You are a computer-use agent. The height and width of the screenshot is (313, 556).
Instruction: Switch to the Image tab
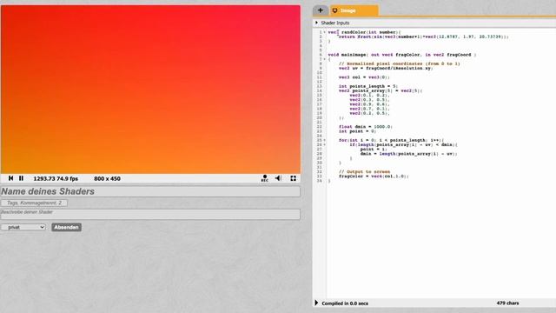(354, 10)
